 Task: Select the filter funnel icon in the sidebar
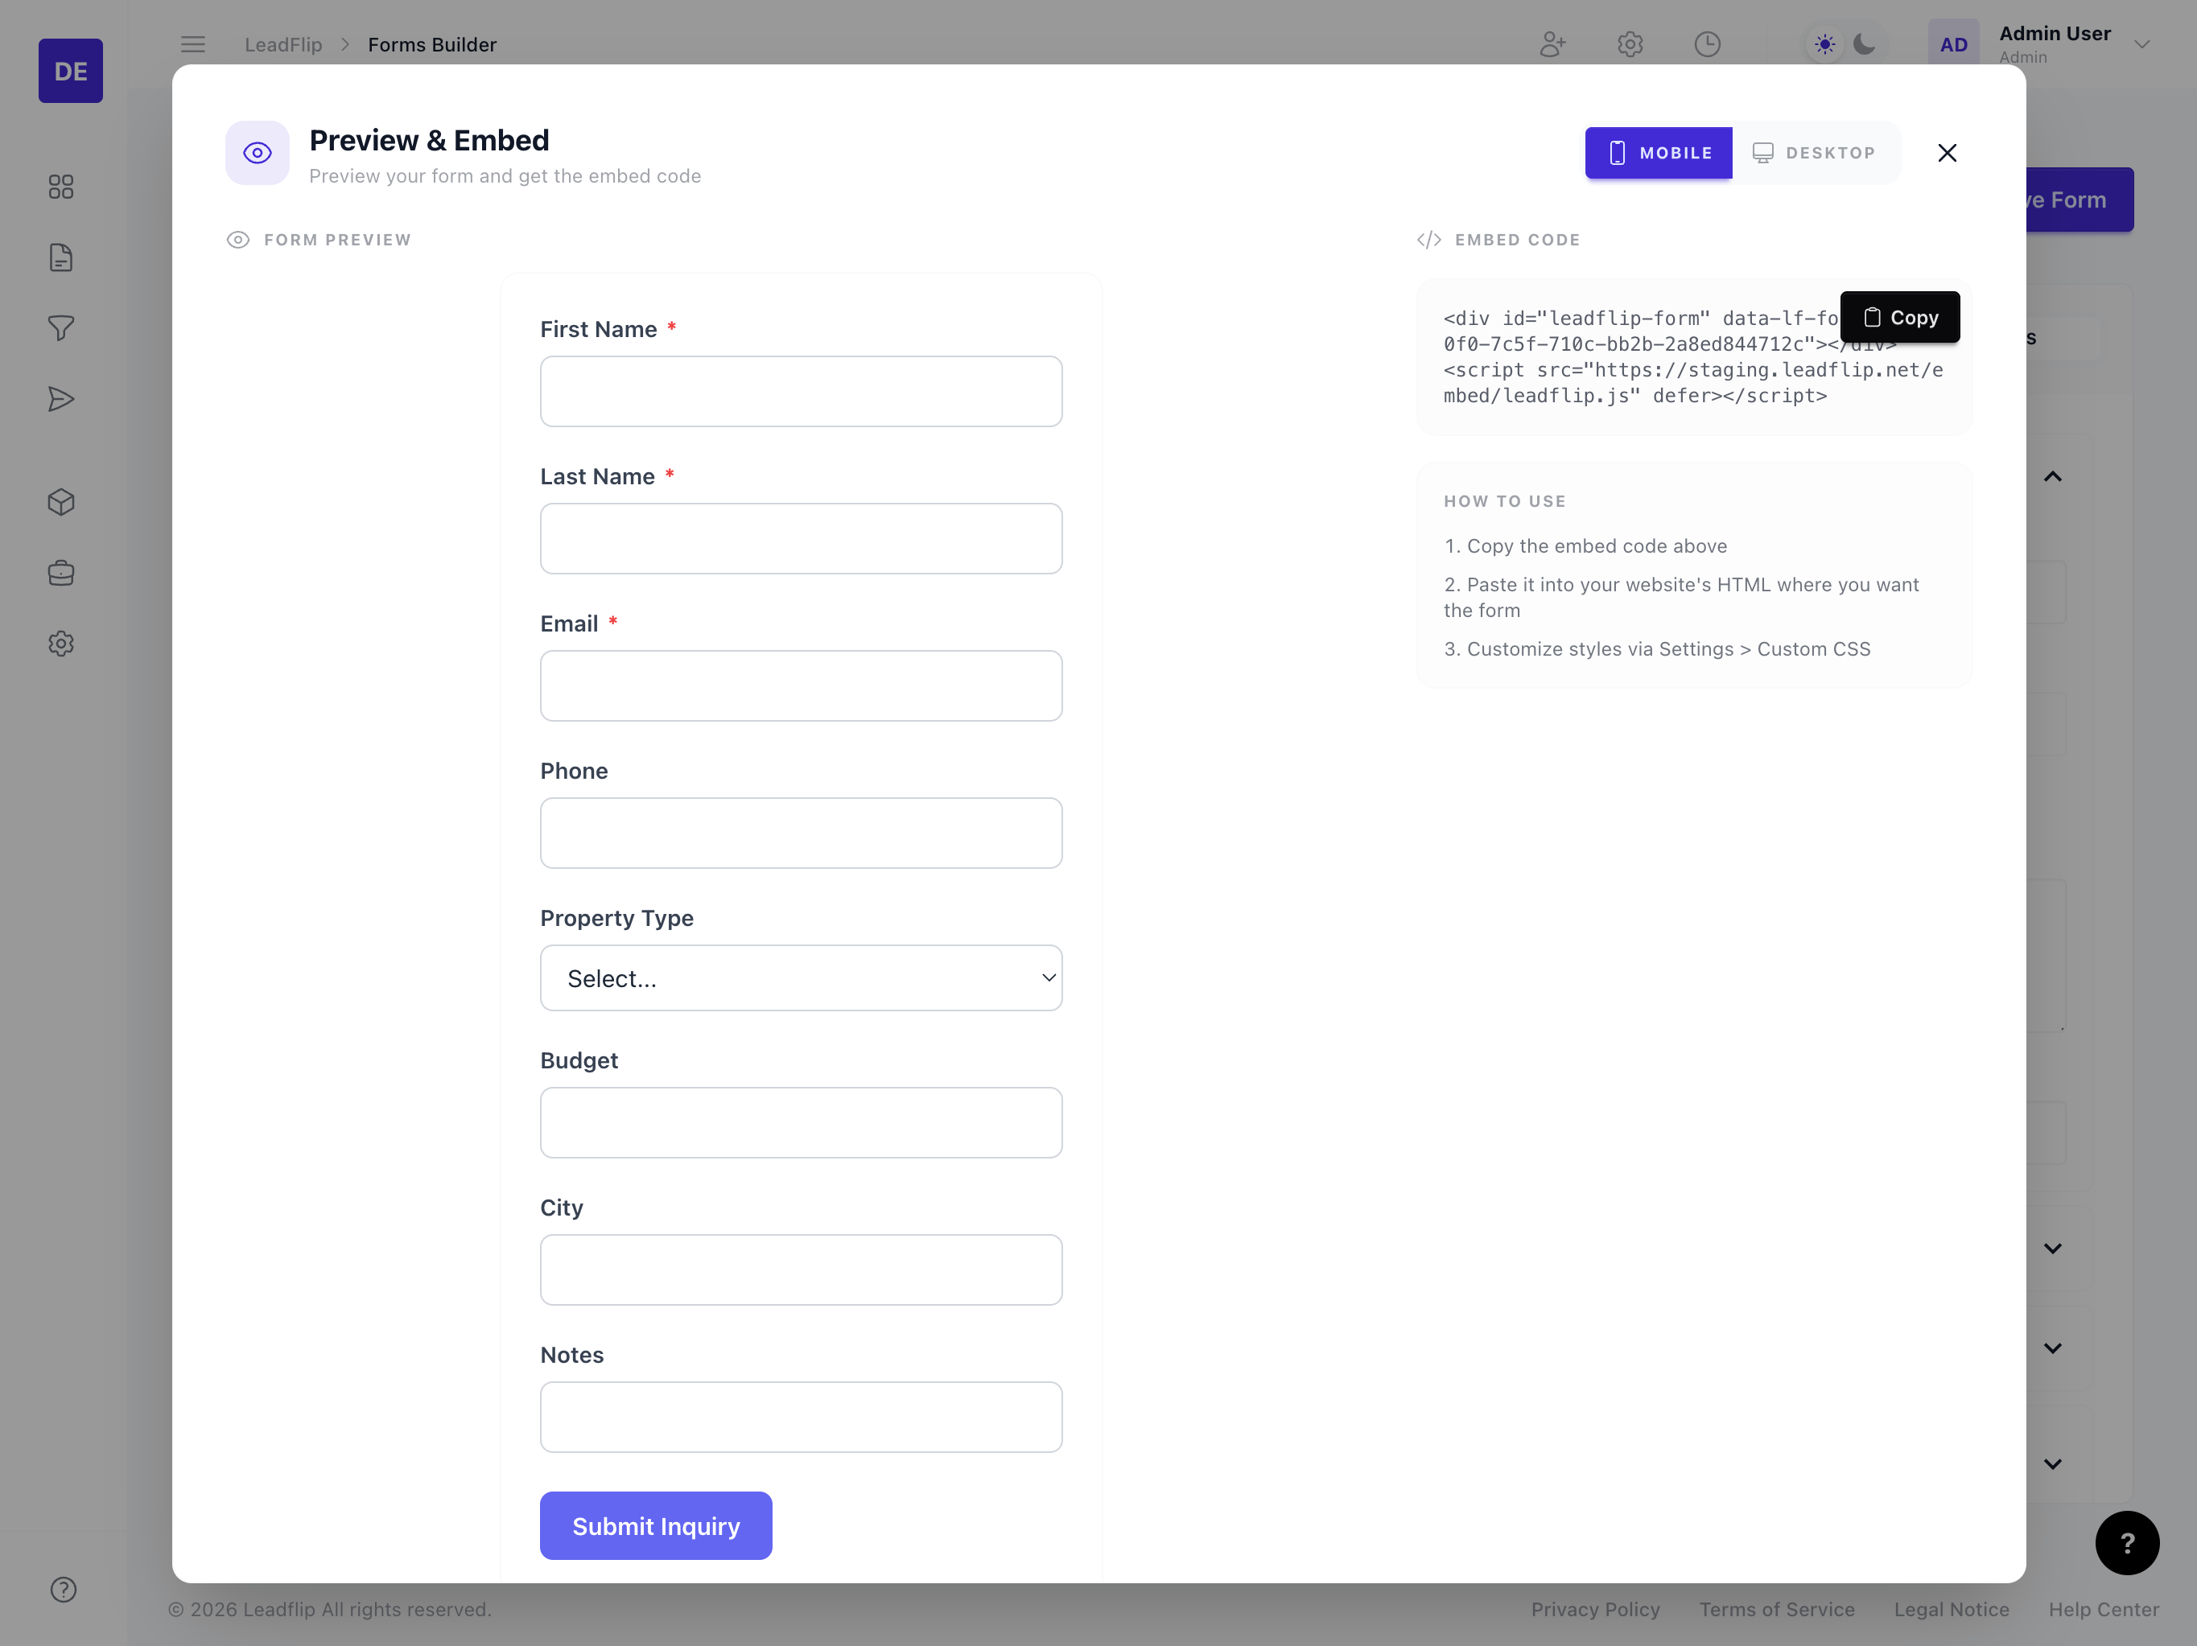pyautogui.click(x=60, y=327)
